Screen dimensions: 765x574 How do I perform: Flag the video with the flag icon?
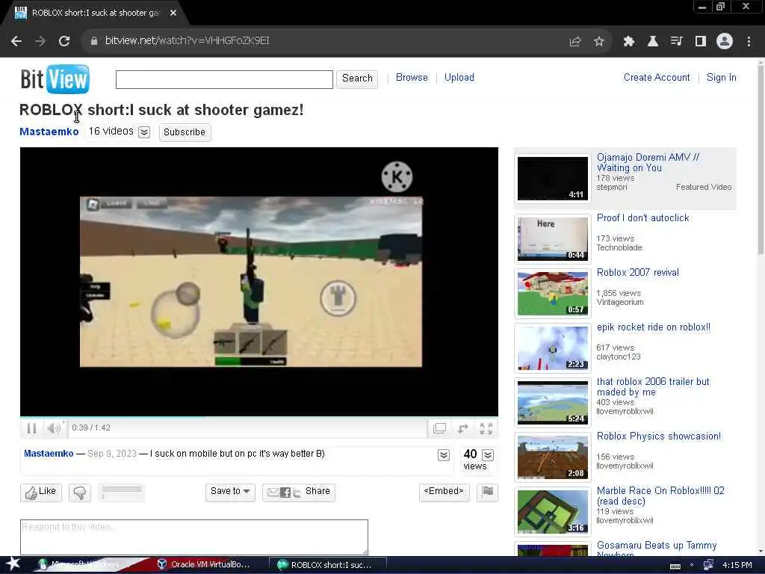click(487, 492)
